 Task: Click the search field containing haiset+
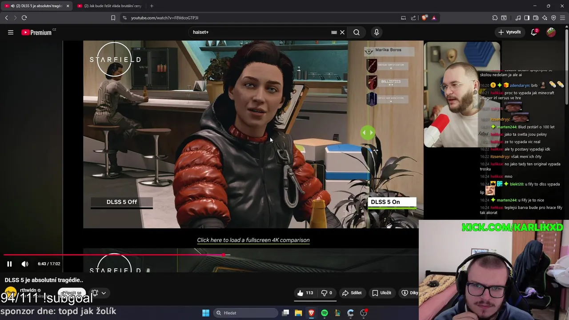pyautogui.click(x=260, y=32)
